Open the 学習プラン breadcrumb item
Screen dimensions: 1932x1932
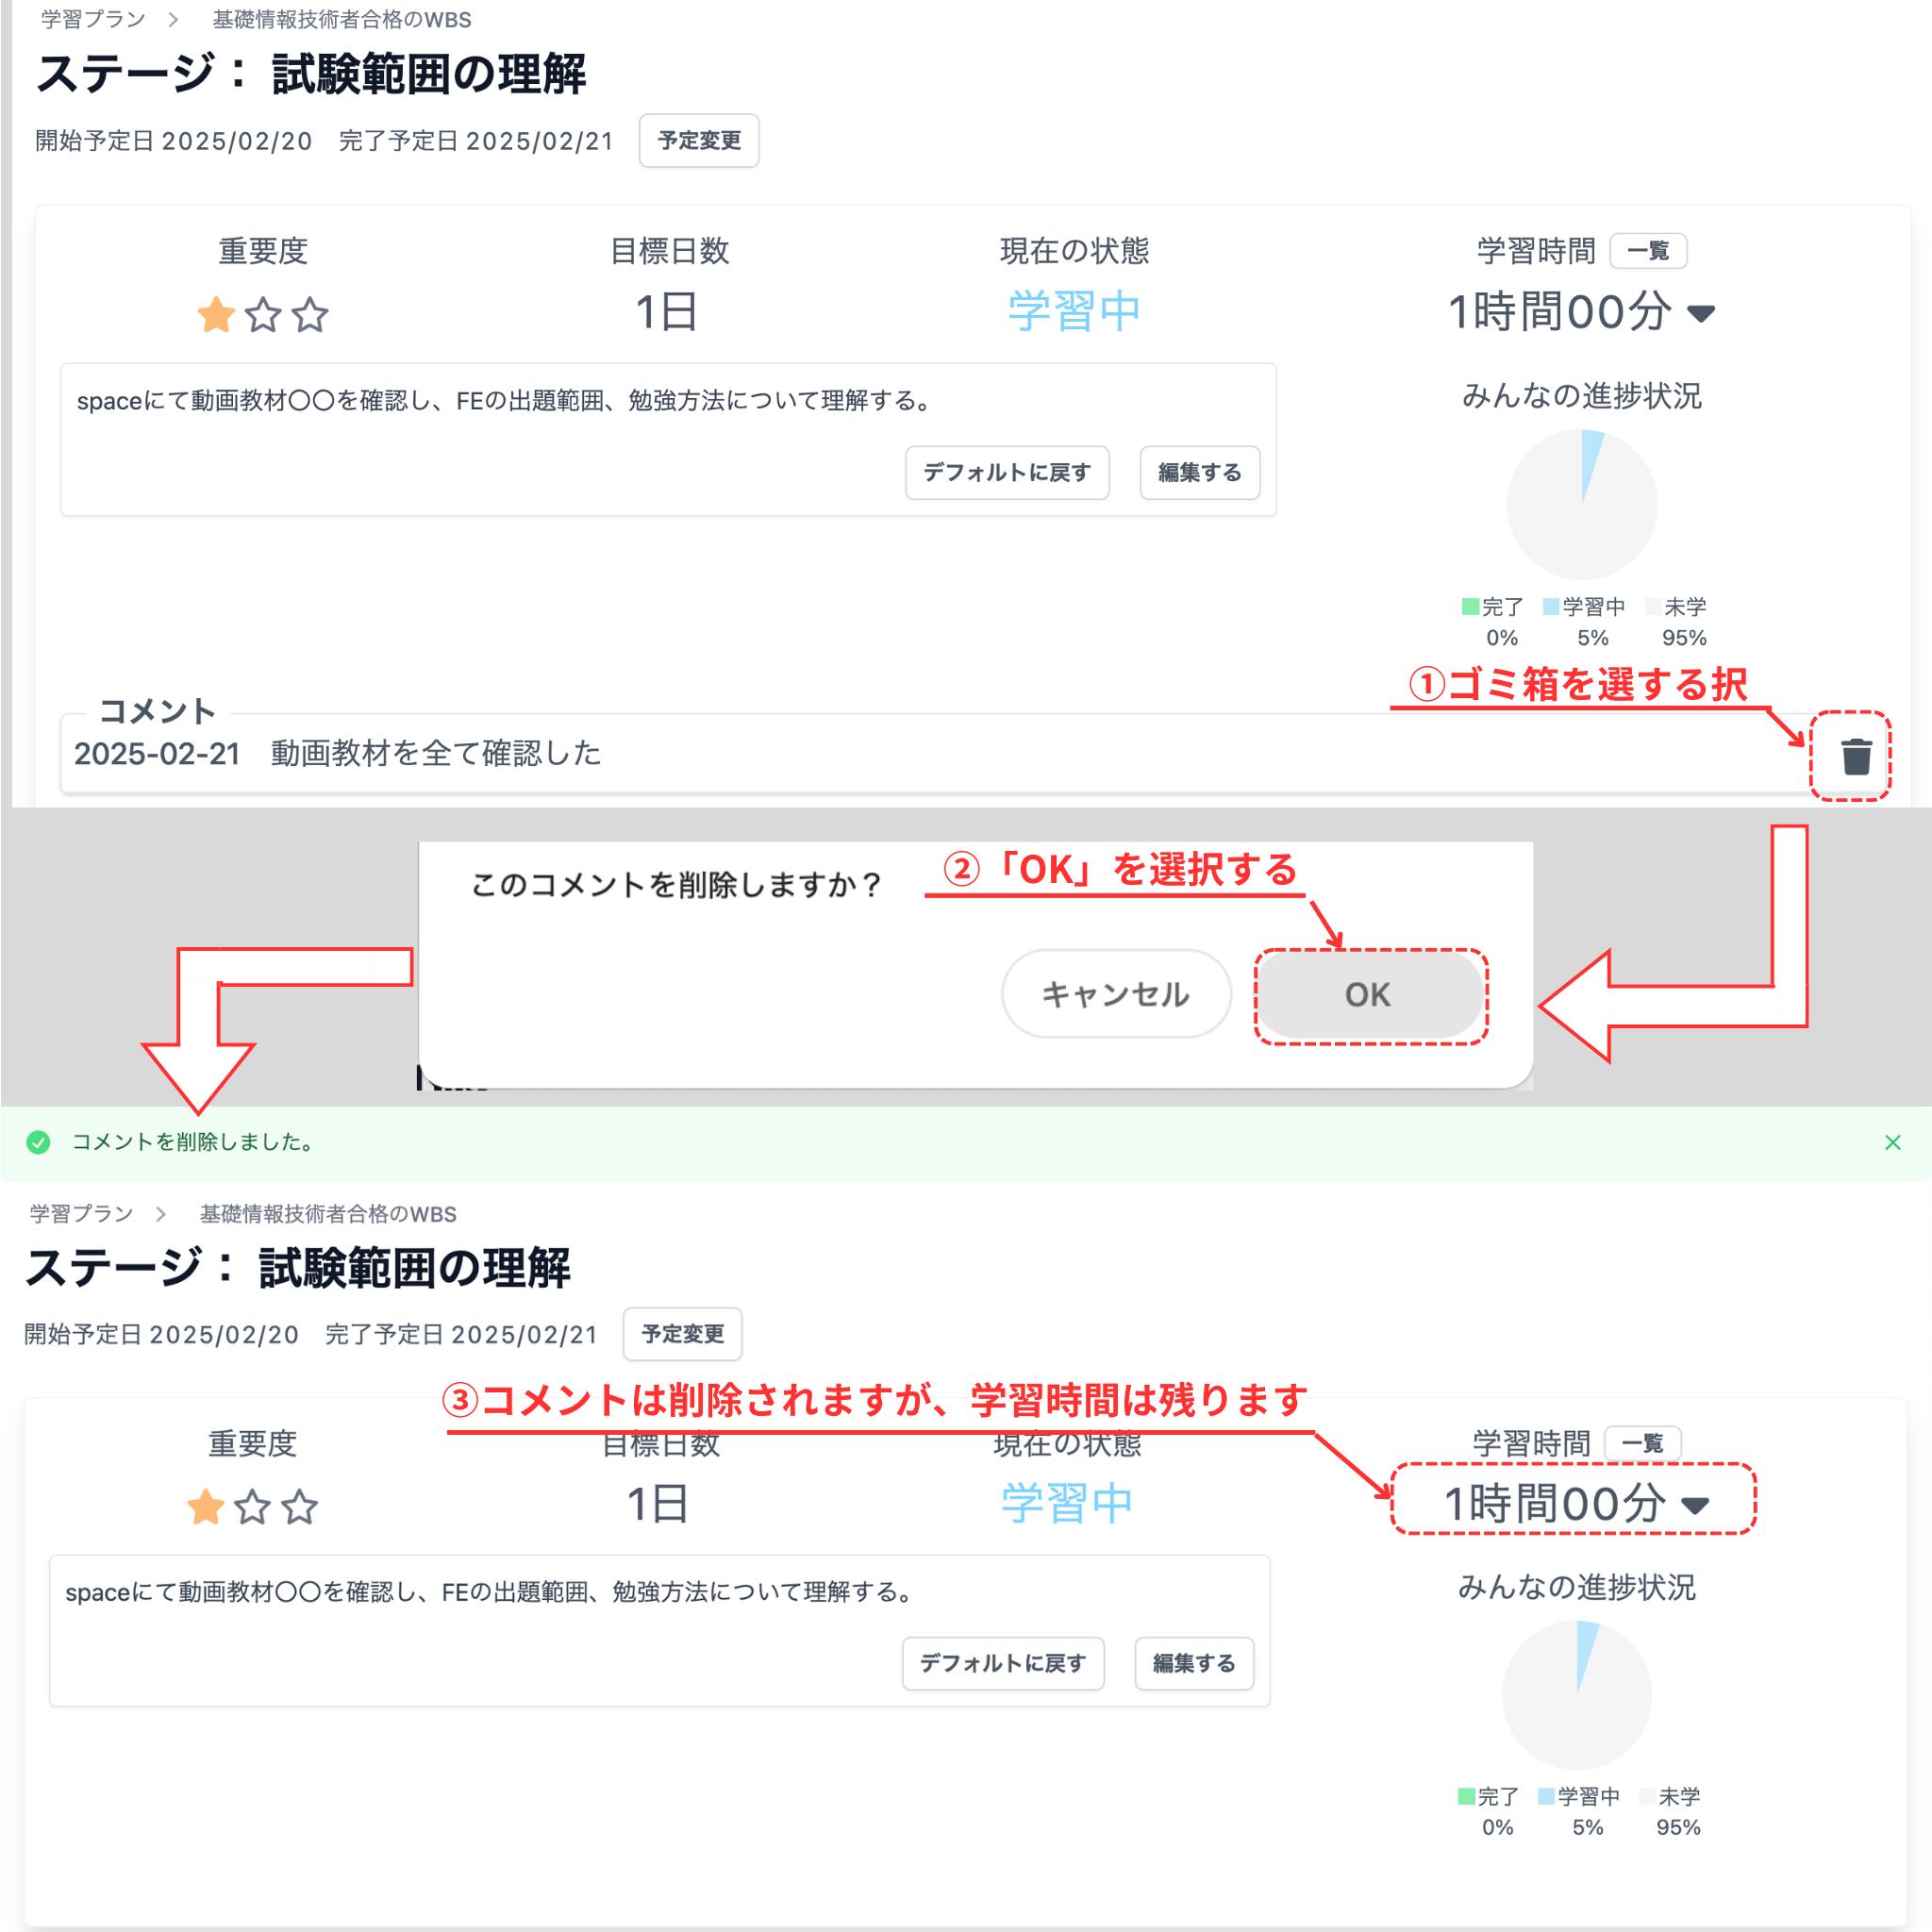88,19
